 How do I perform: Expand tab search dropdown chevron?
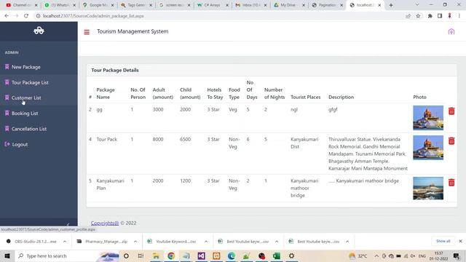(417, 5)
